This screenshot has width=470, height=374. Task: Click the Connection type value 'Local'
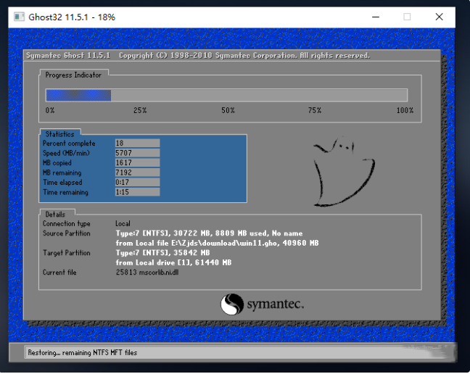tap(123, 224)
